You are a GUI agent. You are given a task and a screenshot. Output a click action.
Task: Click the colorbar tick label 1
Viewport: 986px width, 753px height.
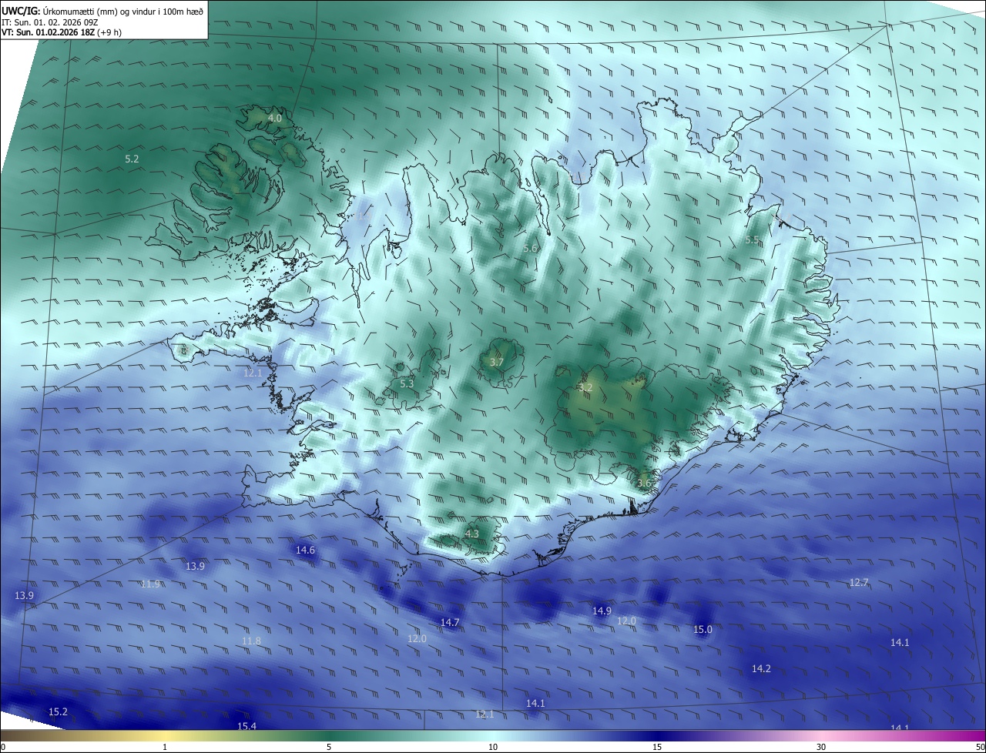(165, 747)
